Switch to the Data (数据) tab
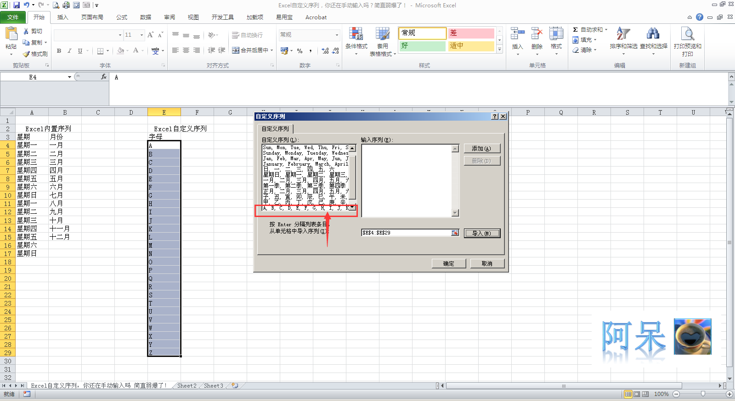Viewport: 735px width, 401px height. tap(146, 17)
